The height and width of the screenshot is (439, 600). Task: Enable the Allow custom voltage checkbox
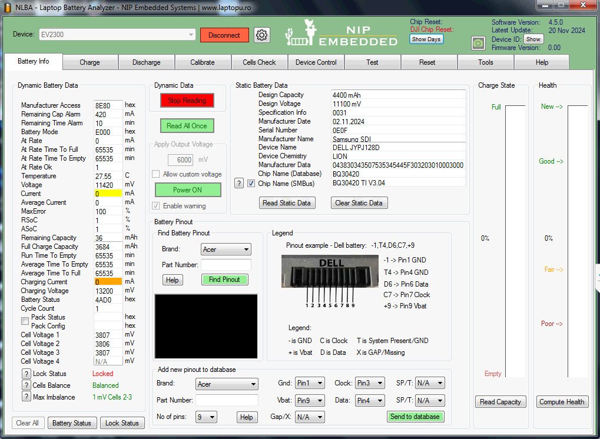pyautogui.click(x=156, y=174)
